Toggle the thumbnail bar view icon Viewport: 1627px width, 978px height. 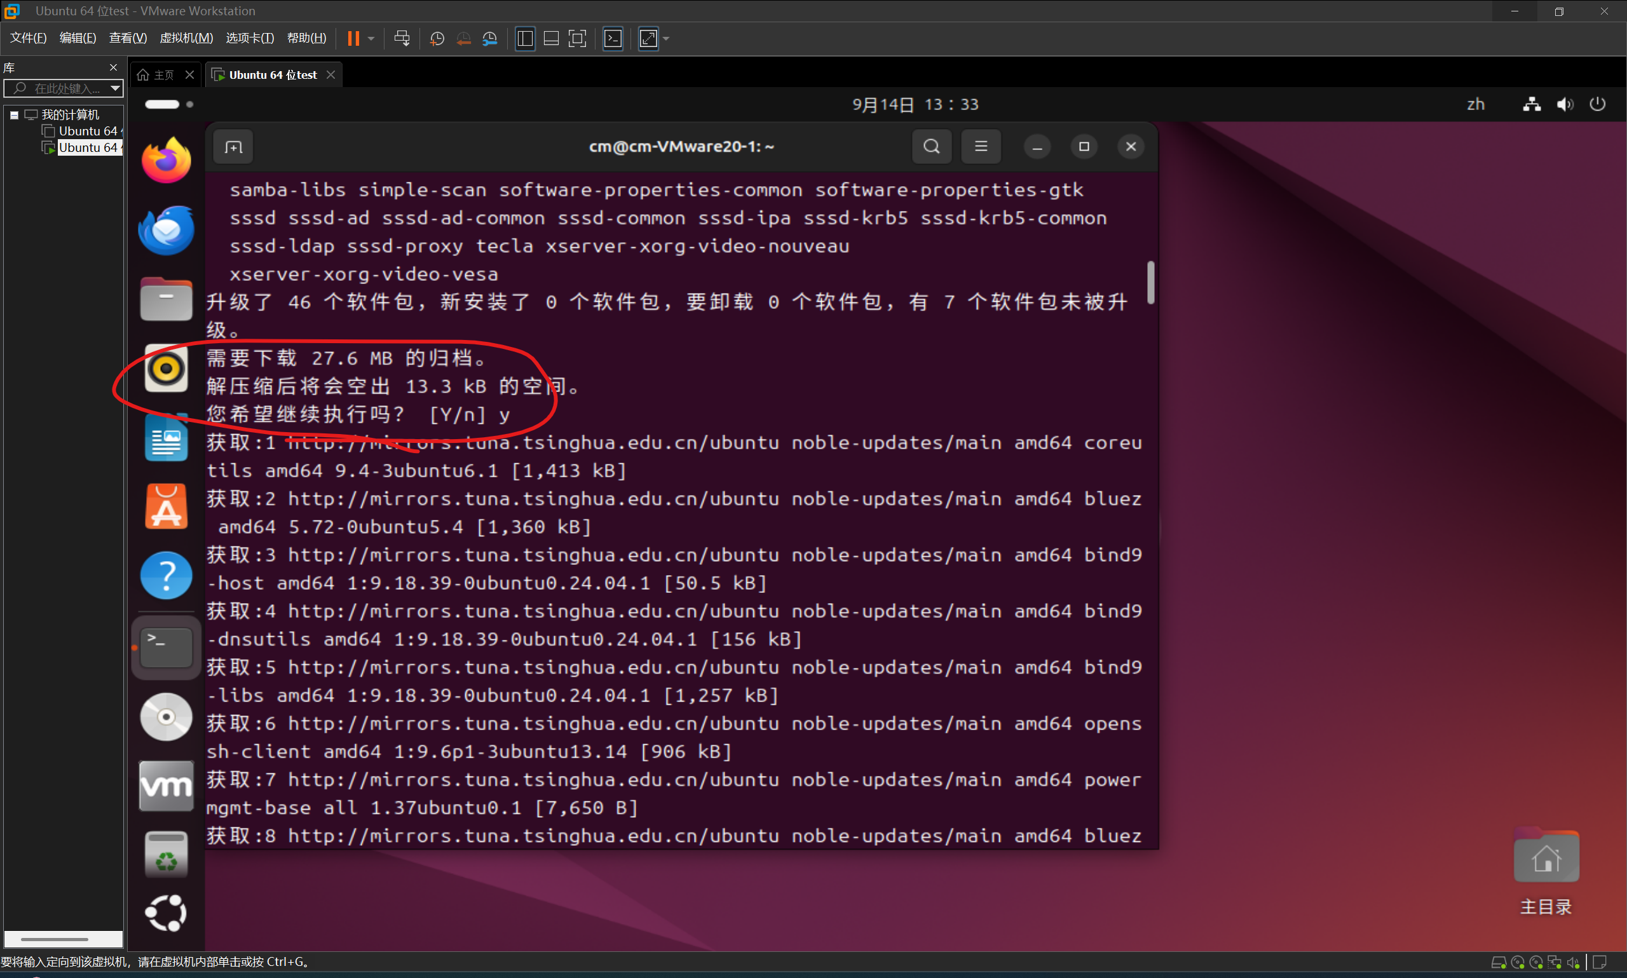tap(551, 38)
